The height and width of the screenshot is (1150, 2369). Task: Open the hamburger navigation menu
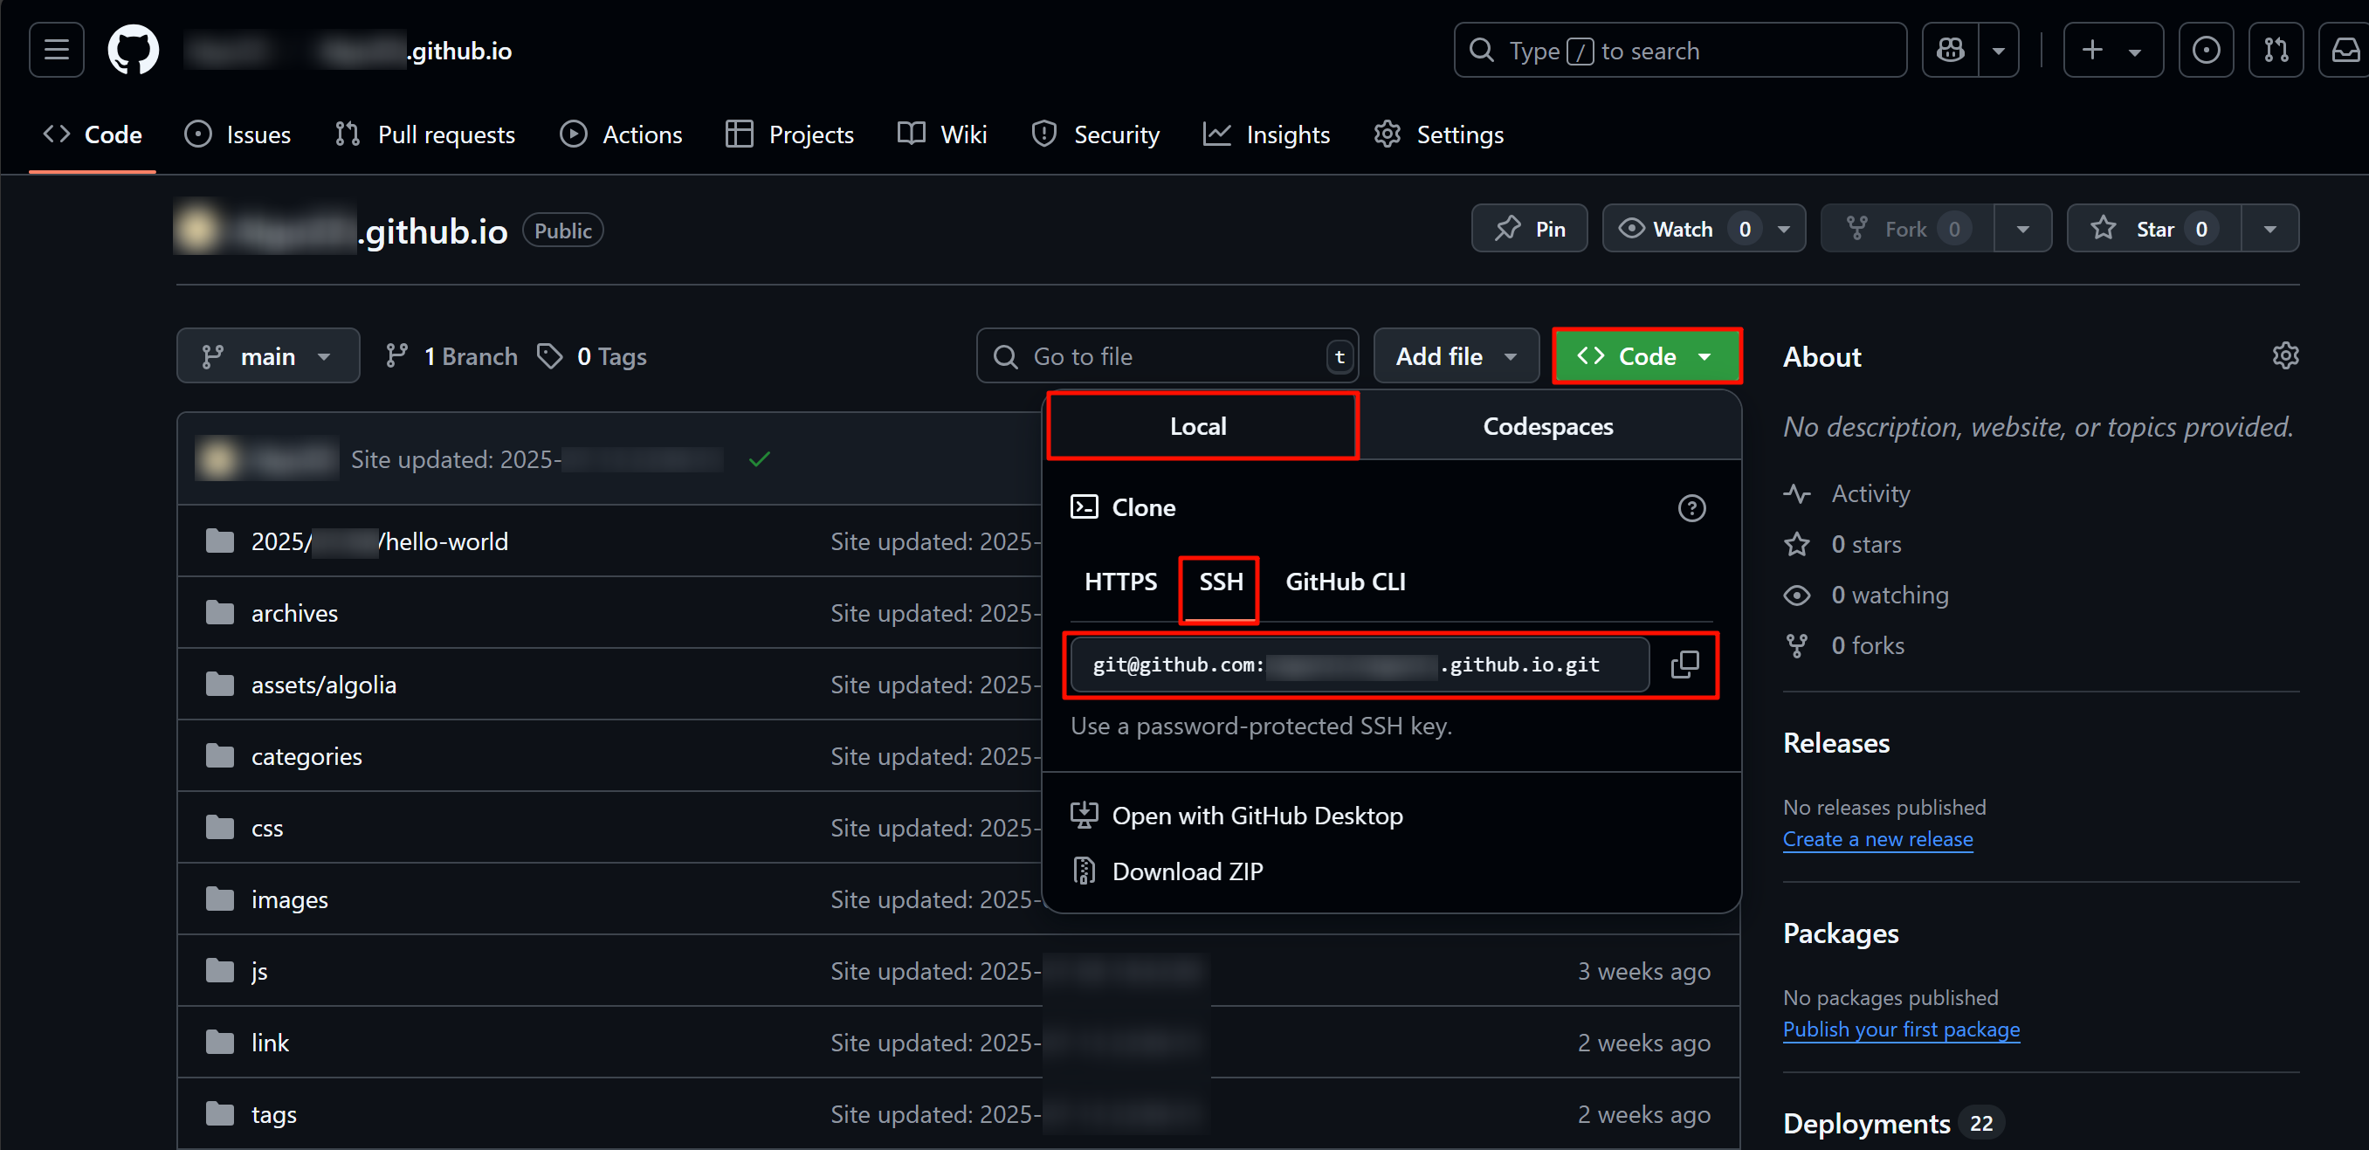(x=56, y=50)
